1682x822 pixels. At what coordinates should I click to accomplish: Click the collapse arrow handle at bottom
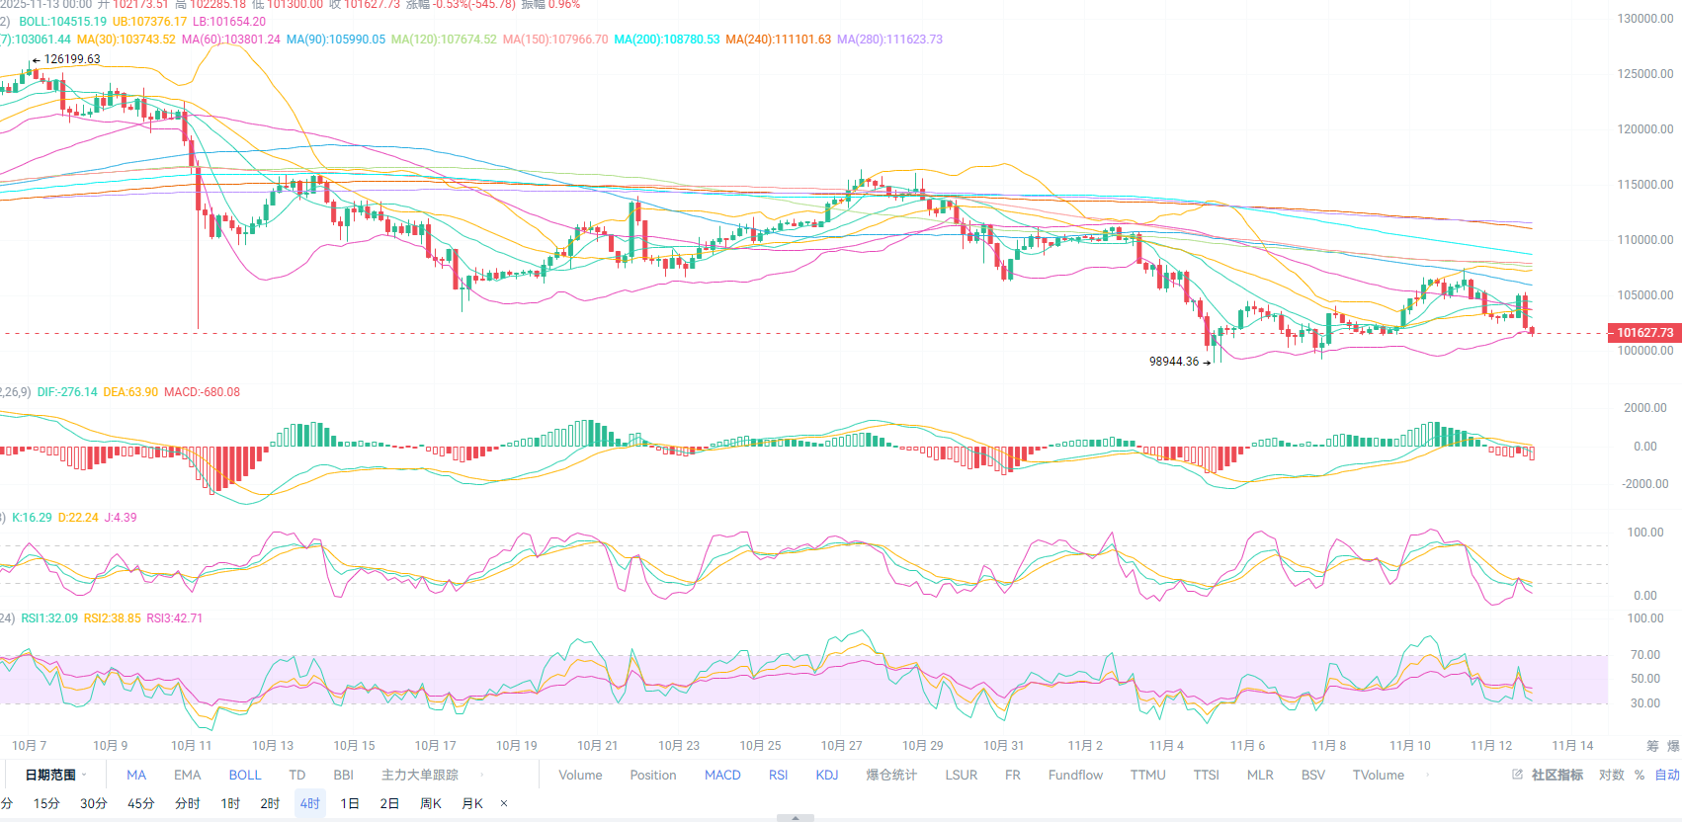tap(796, 818)
